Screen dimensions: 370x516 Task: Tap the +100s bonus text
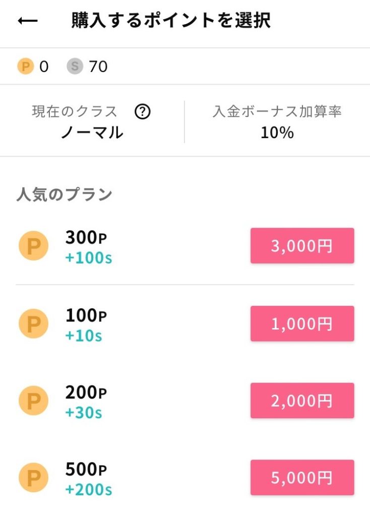click(x=89, y=258)
